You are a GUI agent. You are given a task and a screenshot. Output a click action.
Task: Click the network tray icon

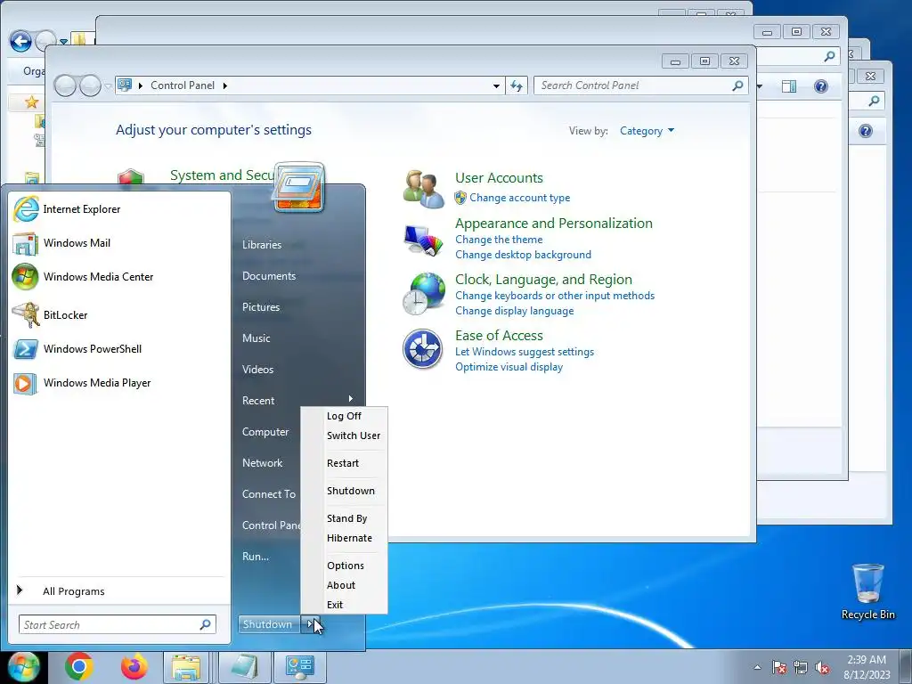(x=801, y=667)
